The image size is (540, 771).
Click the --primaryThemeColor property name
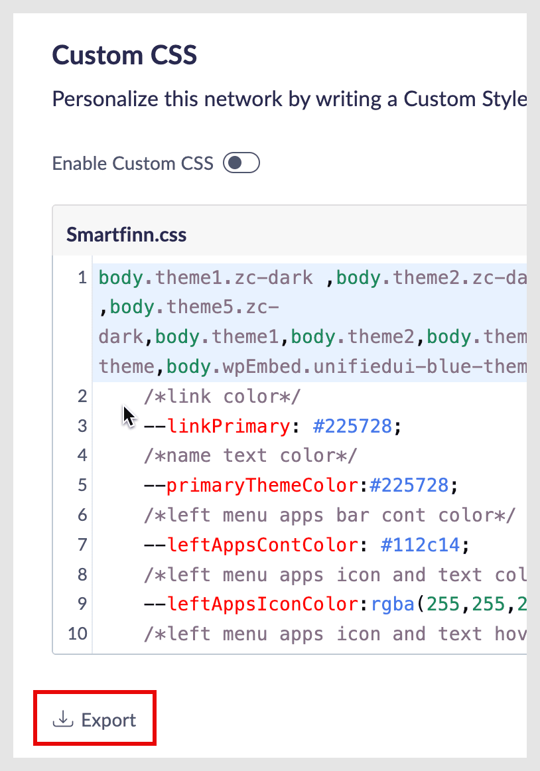click(x=251, y=485)
